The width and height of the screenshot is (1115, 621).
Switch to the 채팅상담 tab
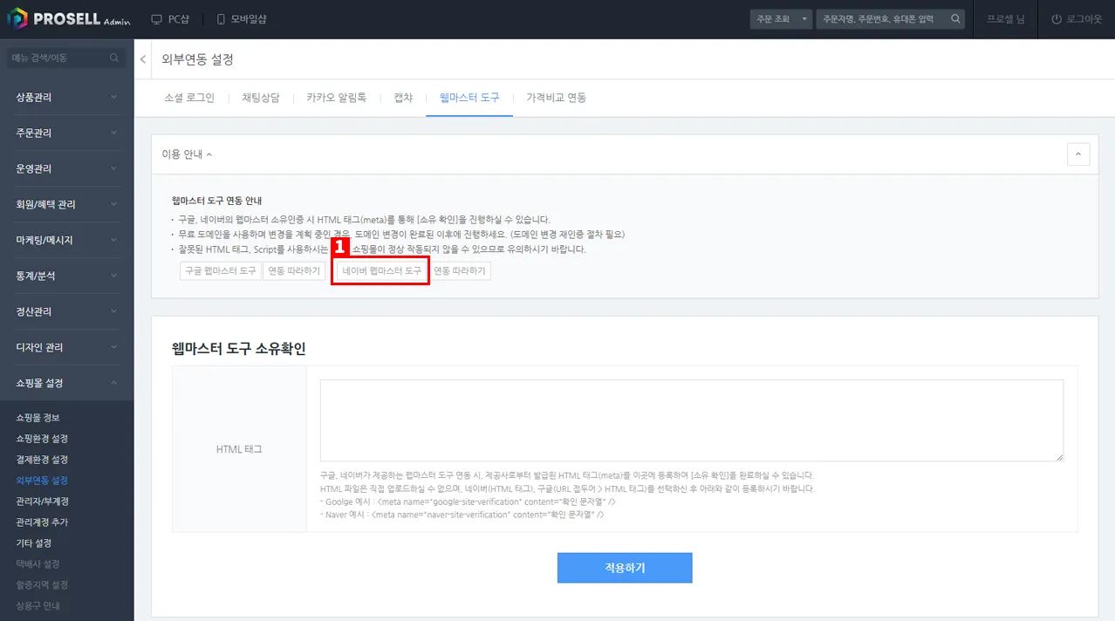coord(261,98)
